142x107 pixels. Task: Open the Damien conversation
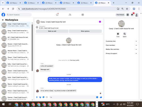[x=16, y=98]
